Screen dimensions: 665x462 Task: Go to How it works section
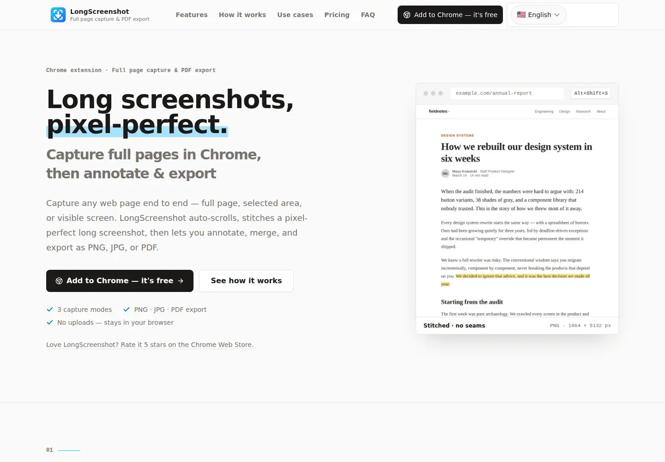[x=242, y=15]
